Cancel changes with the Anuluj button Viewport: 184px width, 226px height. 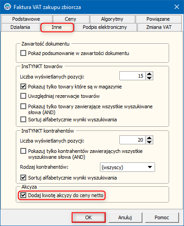[x=125, y=217]
